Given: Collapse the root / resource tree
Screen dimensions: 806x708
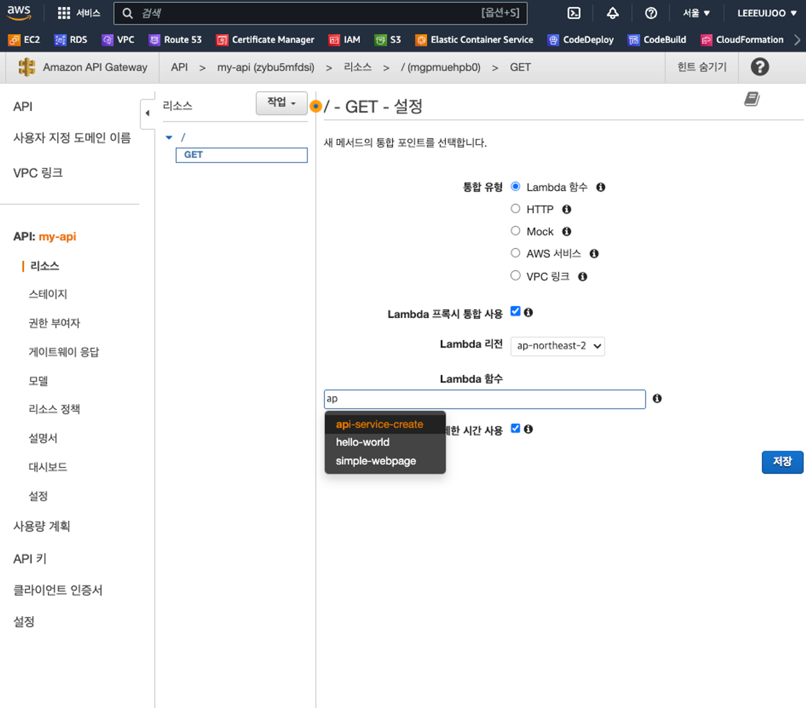Looking at the screenshot, I should 169,138.
